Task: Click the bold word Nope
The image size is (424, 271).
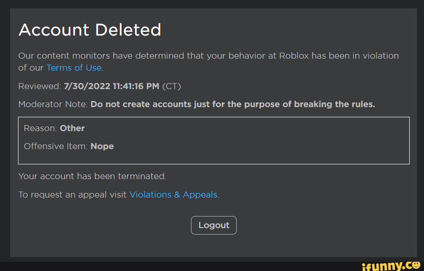Action: [x=102, y=146]
